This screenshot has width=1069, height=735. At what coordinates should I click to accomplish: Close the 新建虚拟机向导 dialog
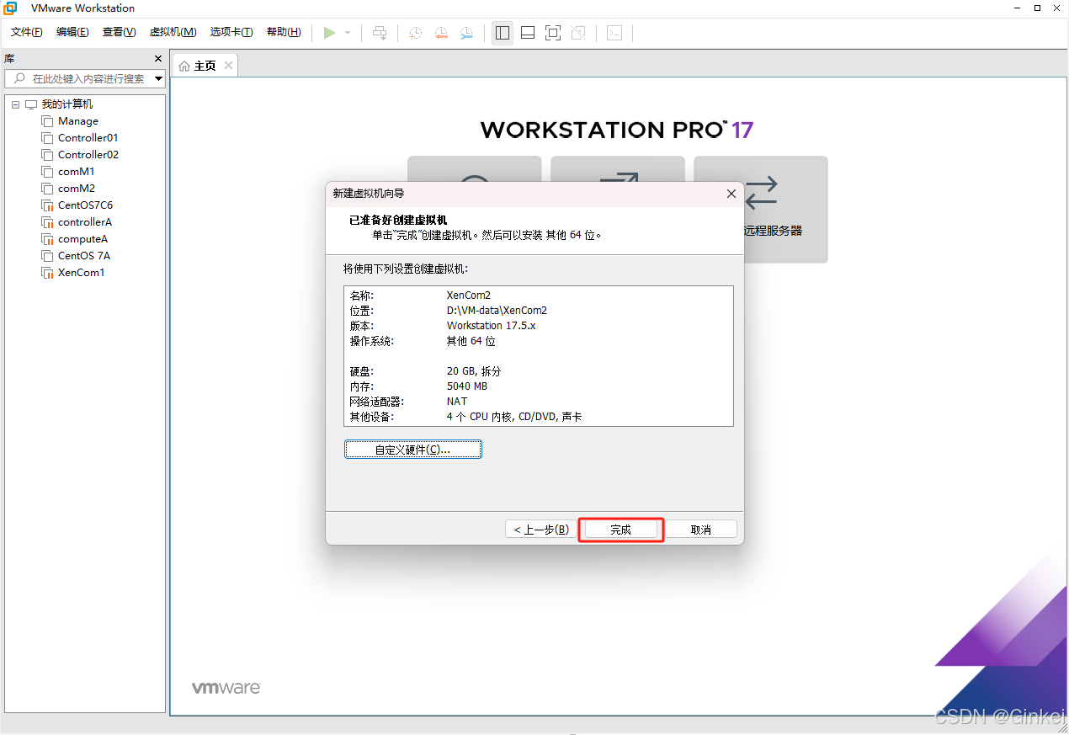(731, 194)
